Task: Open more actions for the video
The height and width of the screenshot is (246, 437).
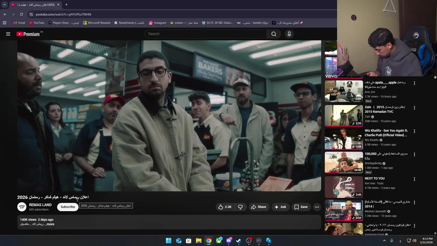Action: [317, 207]
